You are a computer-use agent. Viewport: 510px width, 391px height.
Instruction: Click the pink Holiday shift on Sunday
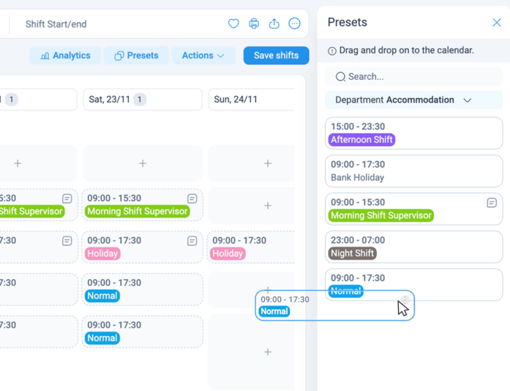pyautogui.click(x=228, y=253)
